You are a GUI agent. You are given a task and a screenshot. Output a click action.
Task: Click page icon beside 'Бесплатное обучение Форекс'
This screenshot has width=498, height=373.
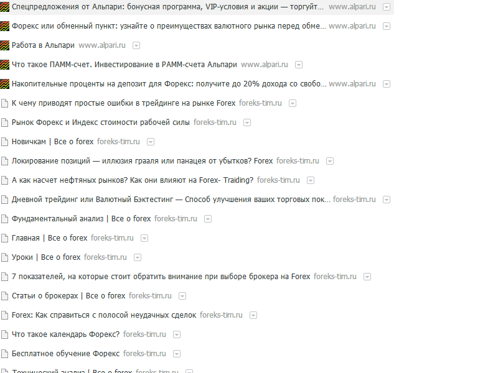[x=4, y=354]
